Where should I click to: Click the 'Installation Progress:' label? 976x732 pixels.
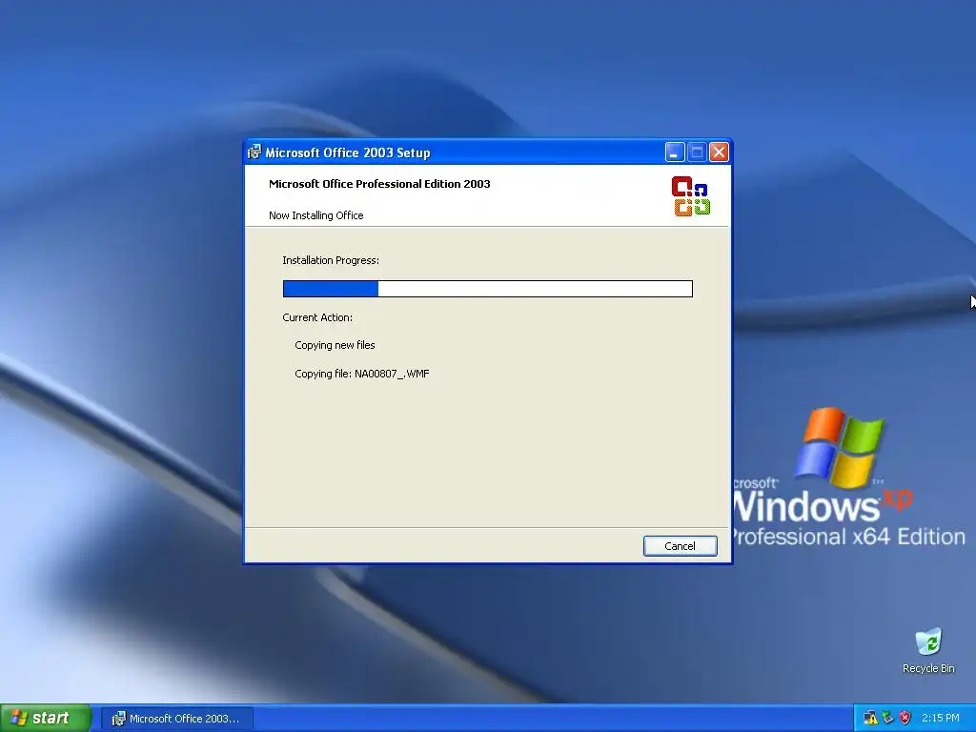[331, 260]
